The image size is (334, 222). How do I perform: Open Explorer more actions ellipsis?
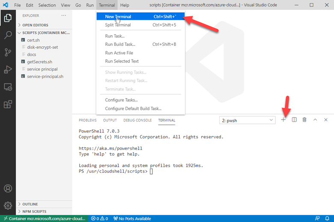tap(63, 15)
